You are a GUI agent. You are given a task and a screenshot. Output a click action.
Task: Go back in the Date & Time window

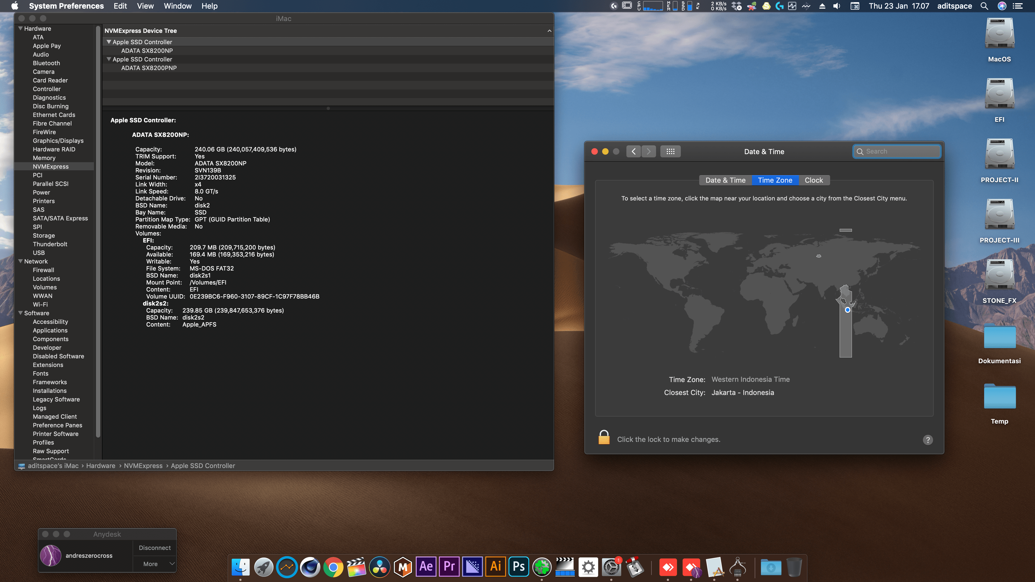tap(634, 151)
